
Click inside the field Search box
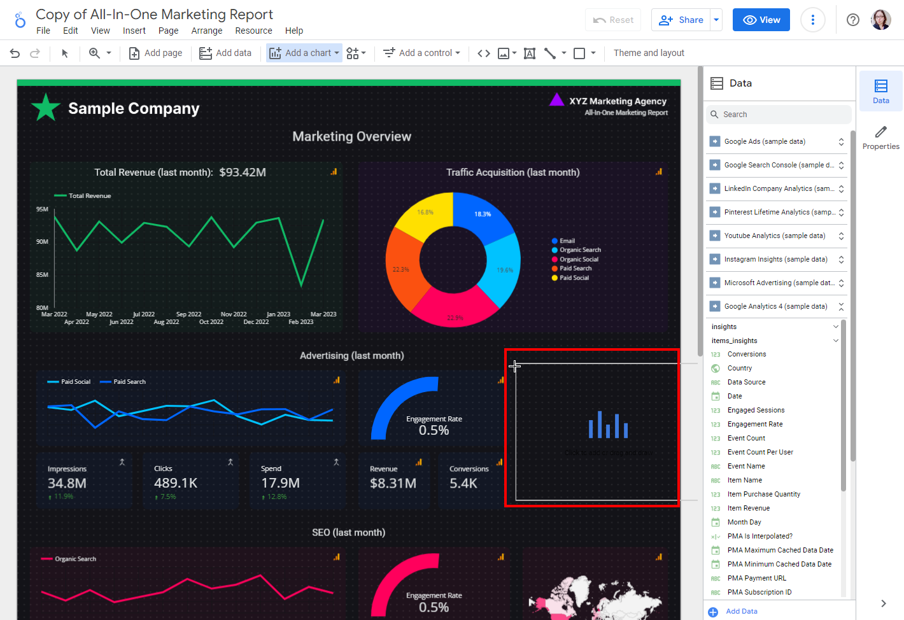point(778,114)
